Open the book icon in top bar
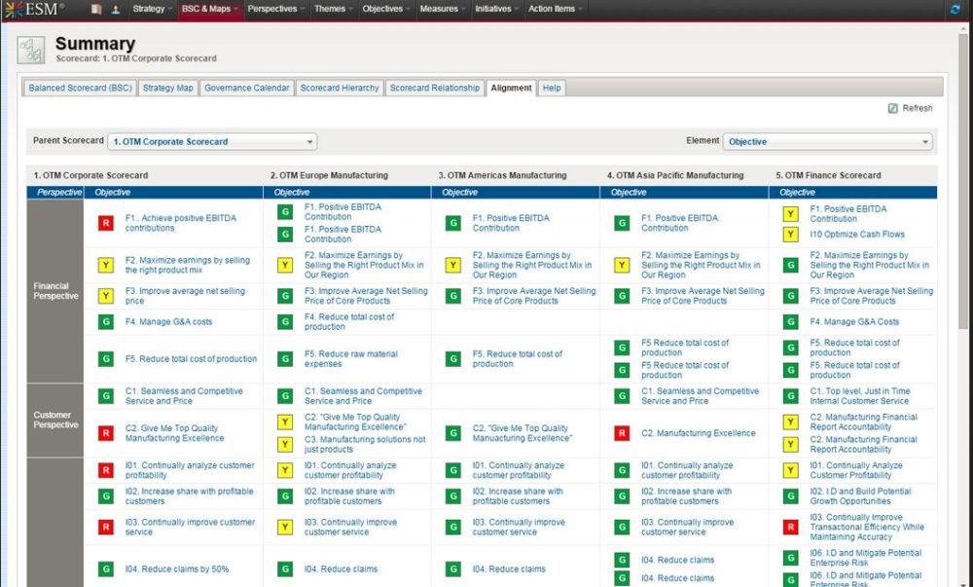 tap(96, 9)
